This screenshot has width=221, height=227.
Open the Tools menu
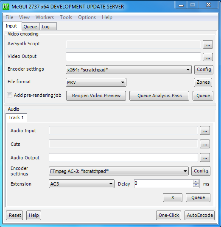pos(66,17)
